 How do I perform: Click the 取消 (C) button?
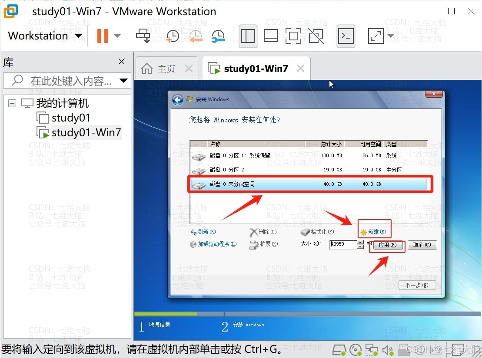pyautogui.click(x=422, y=245)
